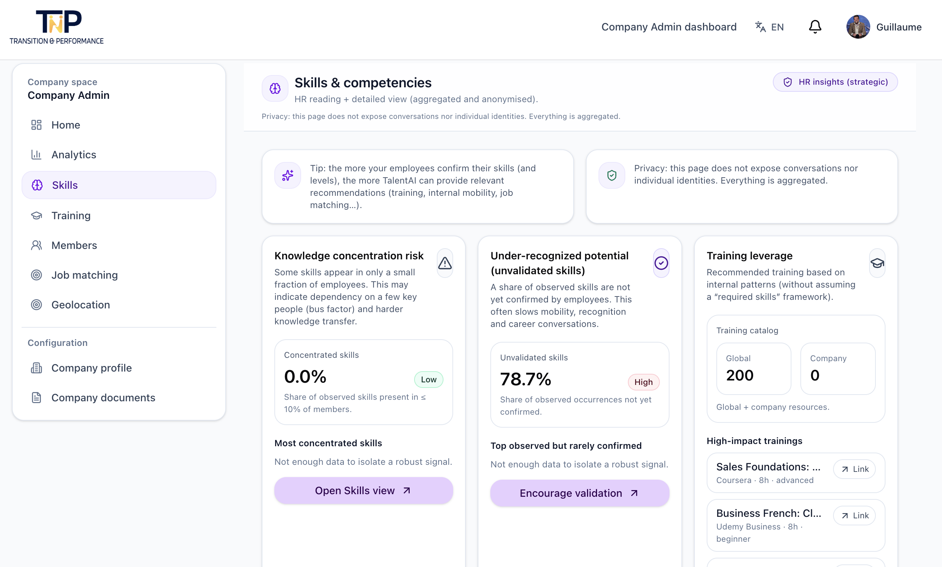
Task: Open the Geolocation section
Action: pos(80,305)
